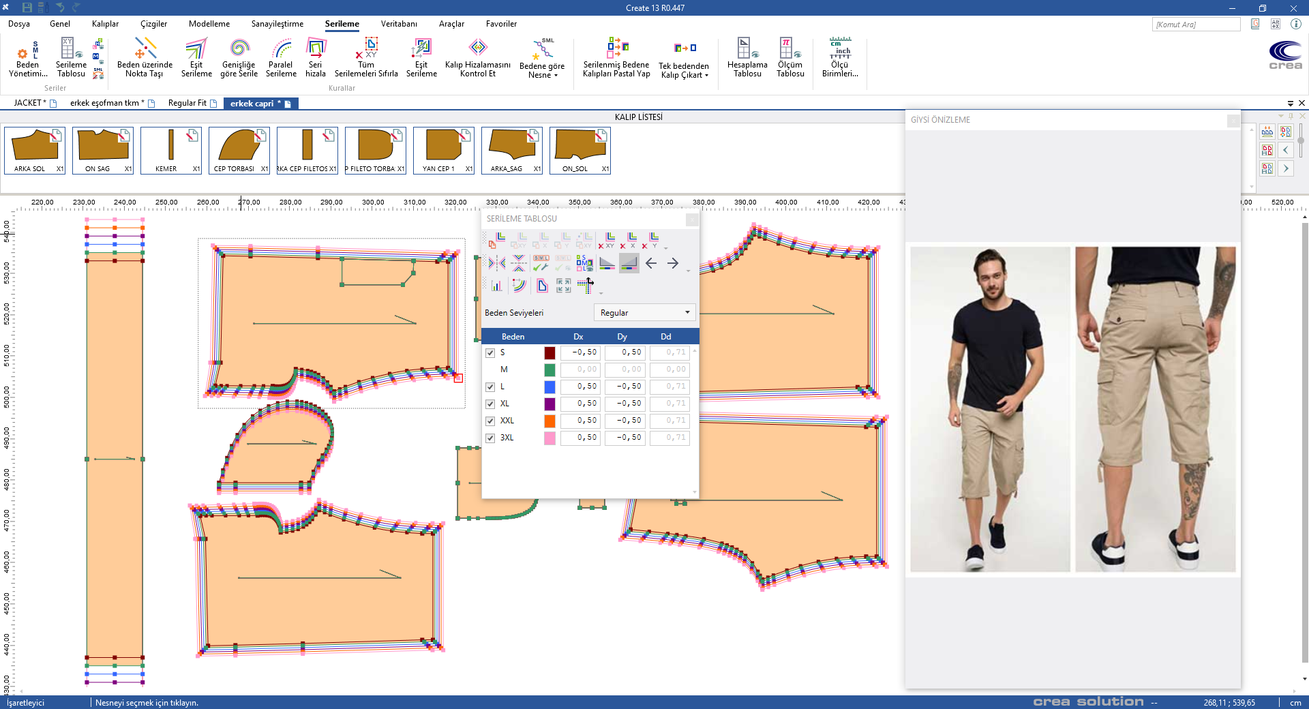
Task: Uncheck the S size checkbox
Action: tap(490, 353)
